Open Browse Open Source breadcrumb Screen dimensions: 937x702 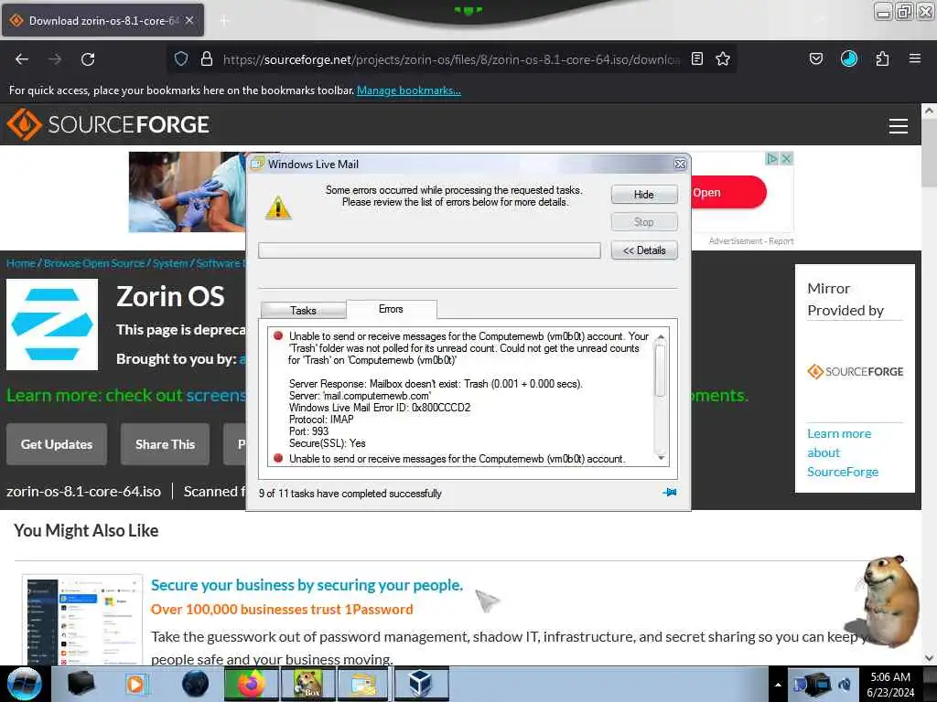click(94, 263)
